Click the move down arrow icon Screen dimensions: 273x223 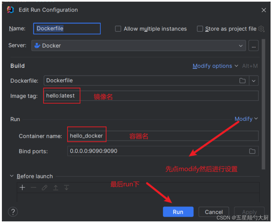coord(66,187)
